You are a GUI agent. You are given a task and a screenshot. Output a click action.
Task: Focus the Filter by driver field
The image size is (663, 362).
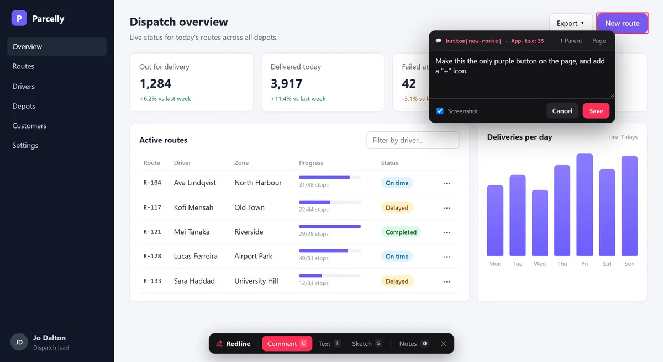(x=413, y=140)
